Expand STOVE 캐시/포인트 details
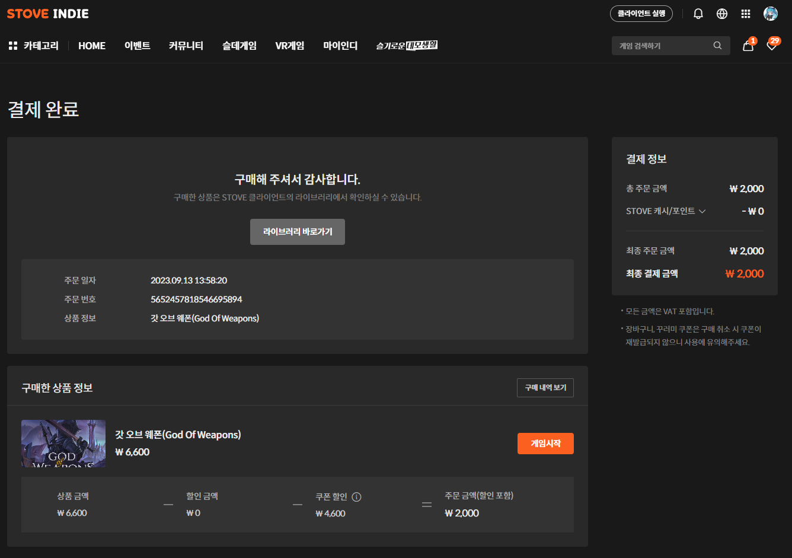Screen dimensions: 792x558 pyautogui.click(x=666, y=211)
